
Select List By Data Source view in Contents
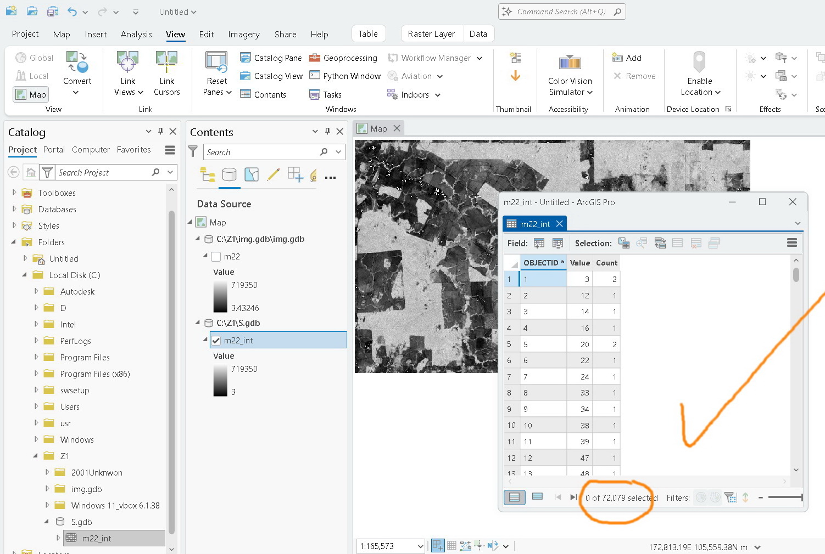tap(229, 175)
